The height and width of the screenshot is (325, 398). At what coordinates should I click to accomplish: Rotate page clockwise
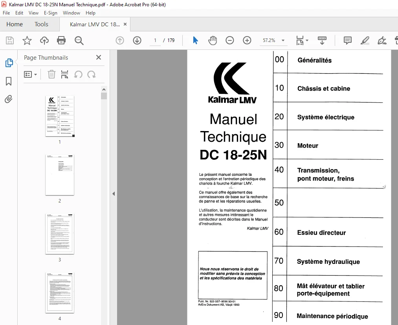point(92,74)
